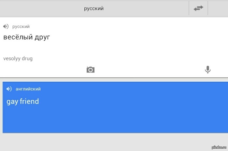The width and height of the screenshot is (228, 151).
Task: Select the transliteration vesolyy drug
Action: pos(18,59)
